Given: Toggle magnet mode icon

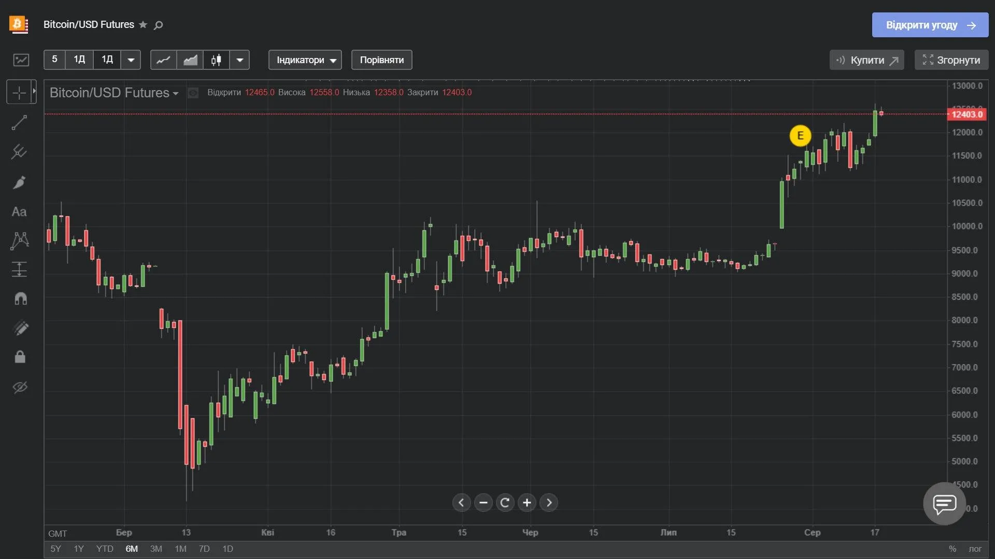Looking at the screenshot, I should [x=20, y=299].
